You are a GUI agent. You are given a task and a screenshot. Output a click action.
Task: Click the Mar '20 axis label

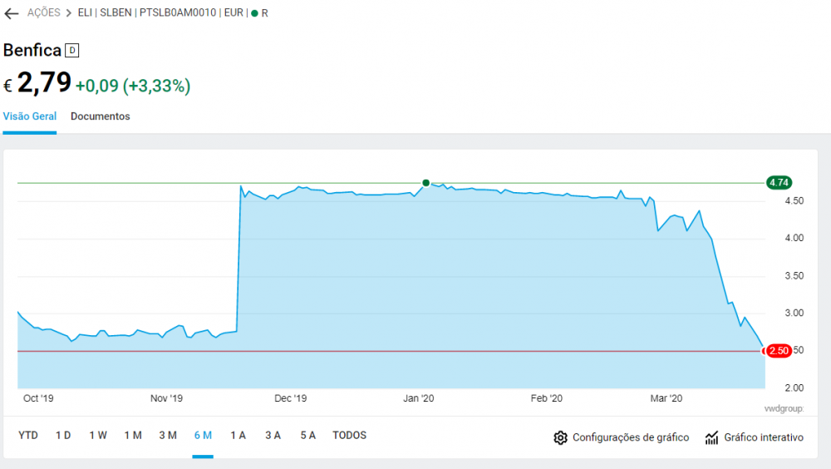coord(666,398)
